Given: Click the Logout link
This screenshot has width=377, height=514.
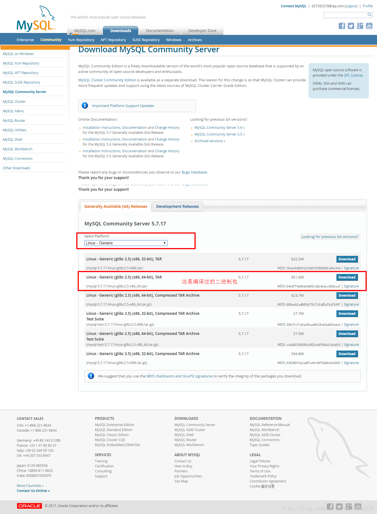Looking at the screenshot, I should click(351, 6).
